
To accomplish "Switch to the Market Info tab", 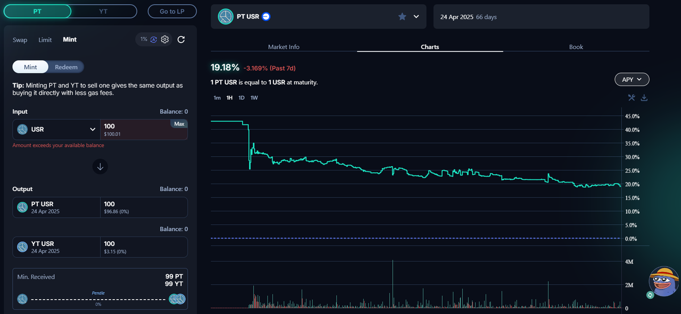I will (284, 47).
